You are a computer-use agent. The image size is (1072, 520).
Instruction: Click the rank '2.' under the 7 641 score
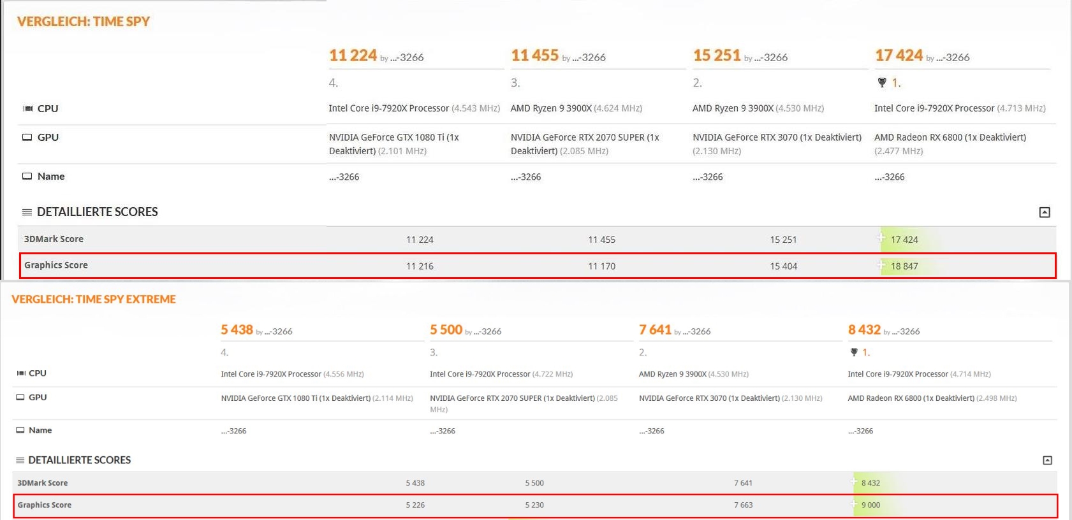coord(643,352)
